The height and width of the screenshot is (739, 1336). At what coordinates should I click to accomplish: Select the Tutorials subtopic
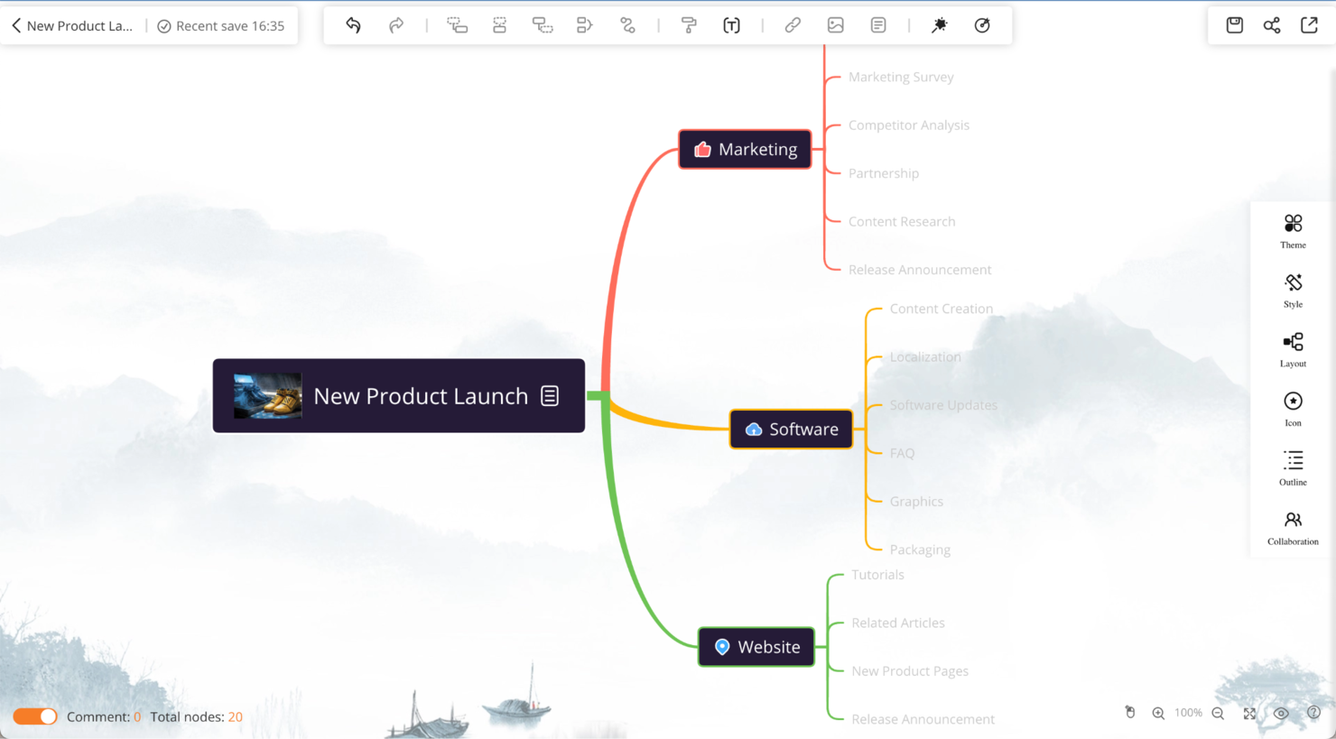coord(877,574)
